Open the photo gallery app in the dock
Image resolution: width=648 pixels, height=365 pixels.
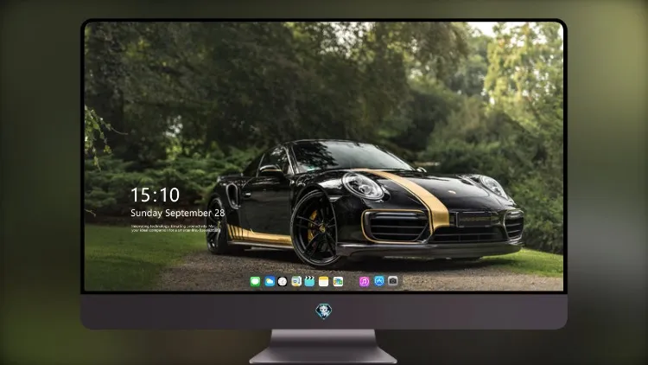click(338, 281)
